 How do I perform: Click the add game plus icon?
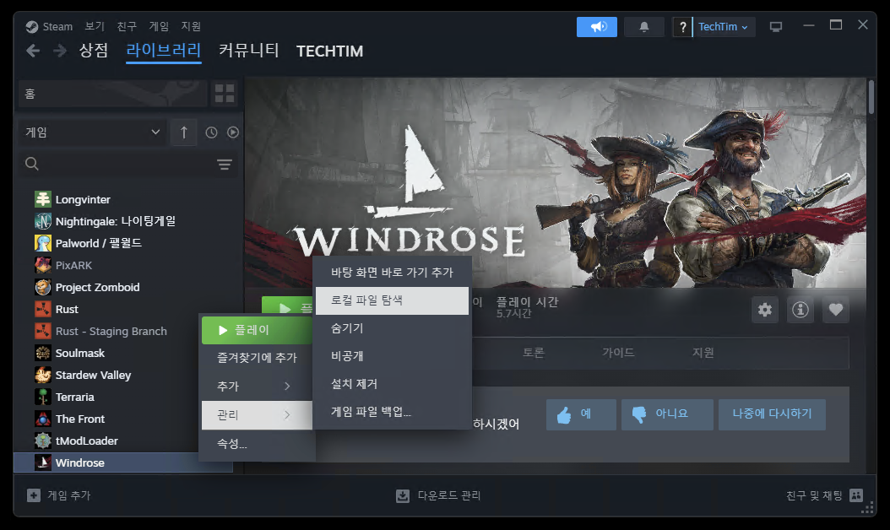point(34,495)
